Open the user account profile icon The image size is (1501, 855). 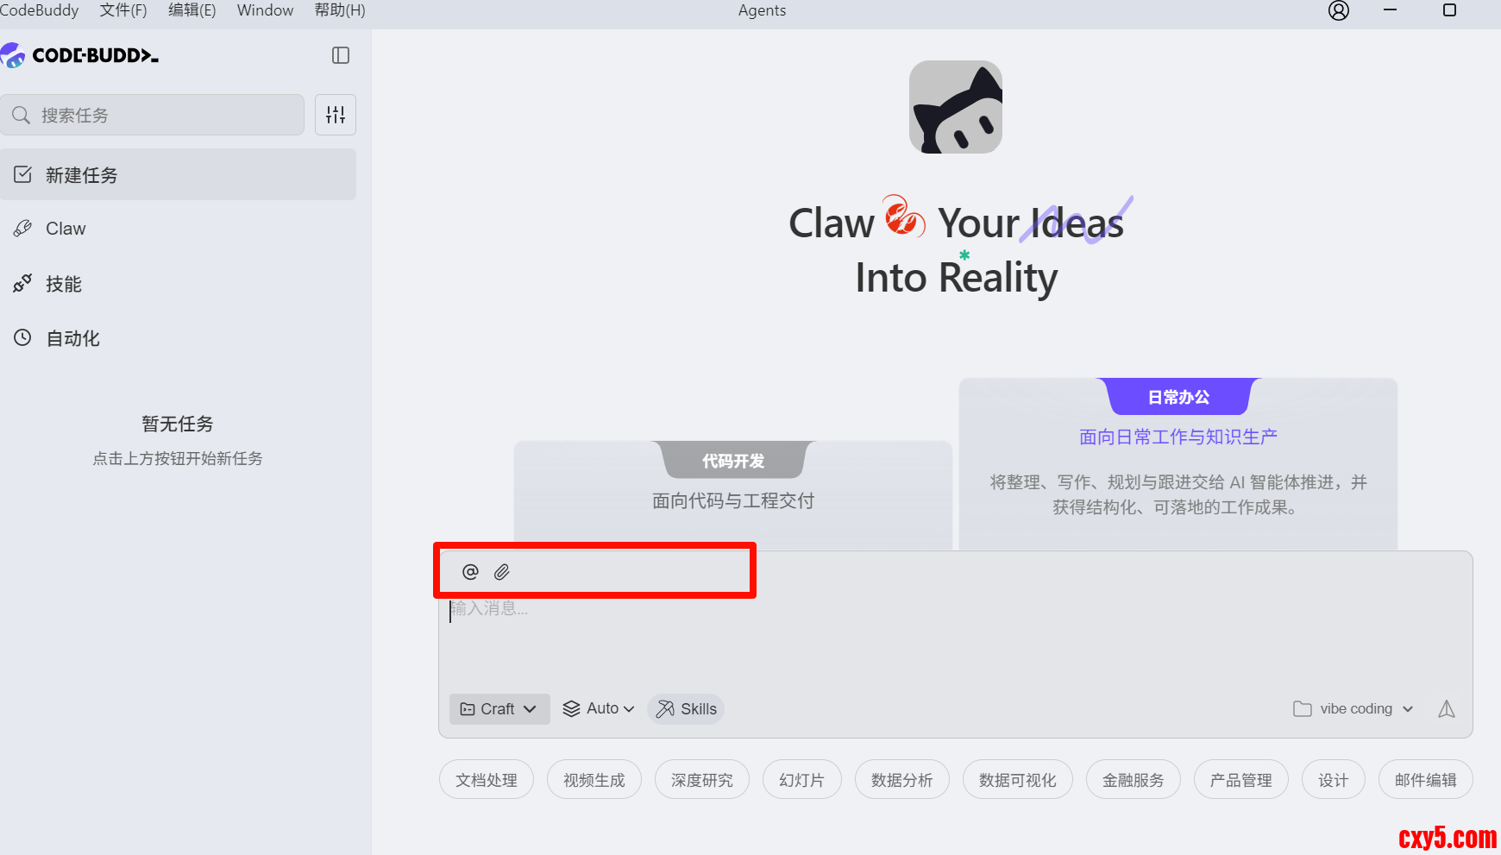coord(1339,10)
